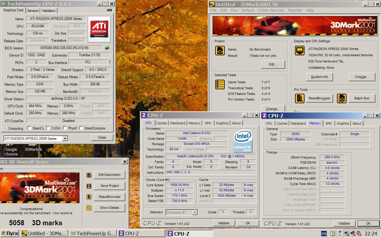This screenshot has height=238, width=381.
Task: Open the Online Services menu
Action: click(271, 10)
